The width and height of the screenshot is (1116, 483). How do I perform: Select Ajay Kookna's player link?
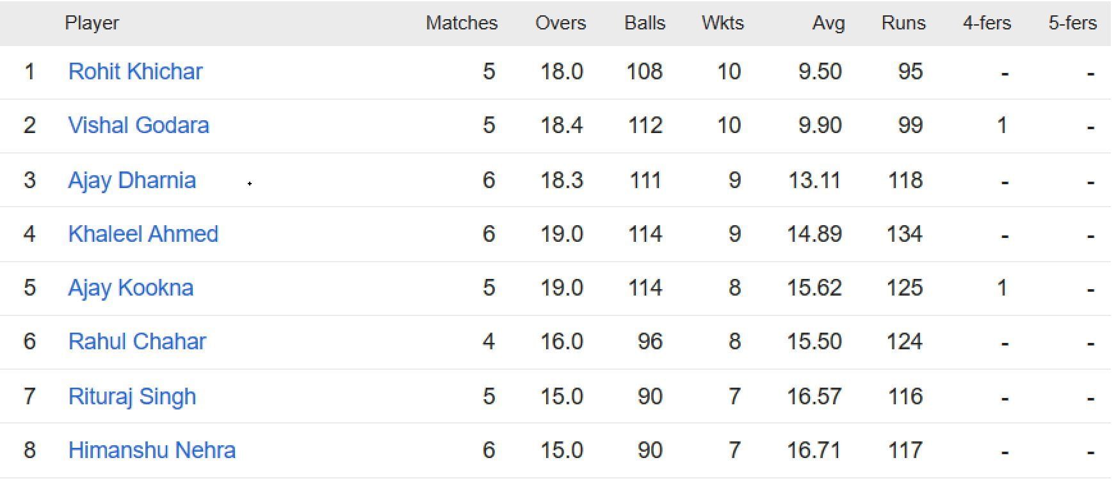pyautogui.click(x=131, y=288)
